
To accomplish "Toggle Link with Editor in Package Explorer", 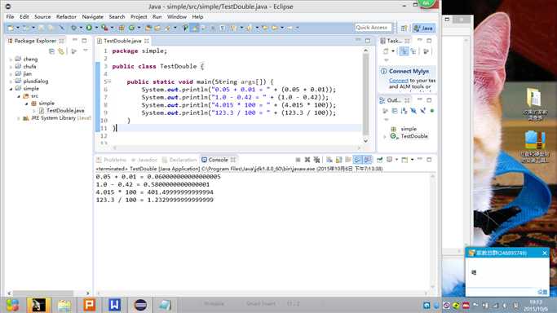I will pos(61,51).
